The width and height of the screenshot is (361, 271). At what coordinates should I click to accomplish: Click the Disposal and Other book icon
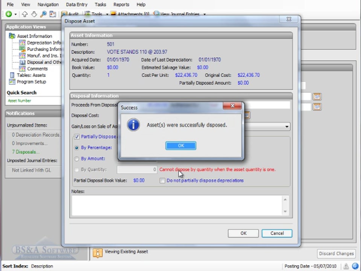tap(22, 62)
